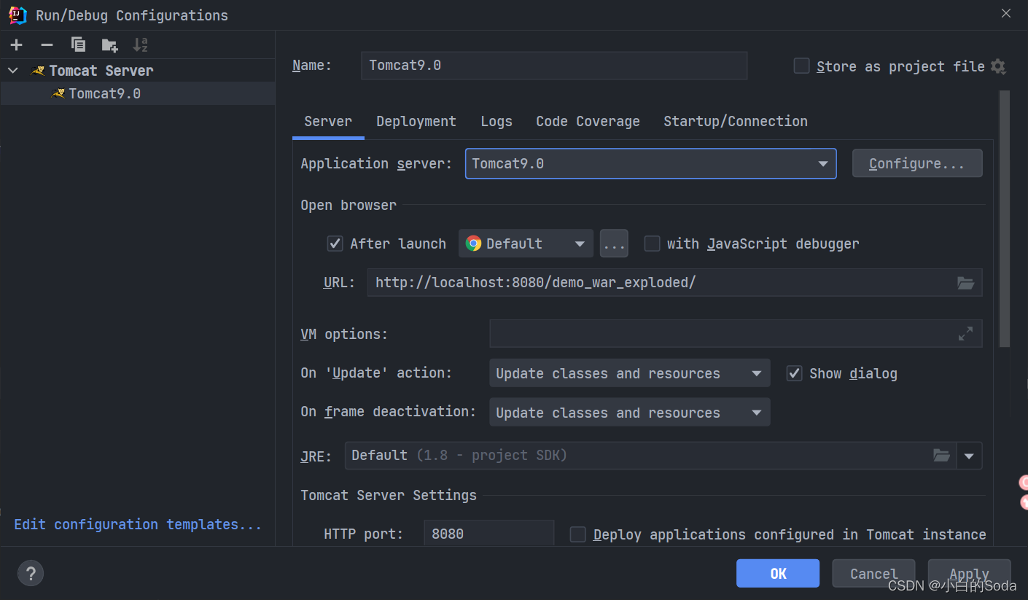This screenshot has height=600, width=1028.
Task: Click into the Name field
Action: [554, 66]
